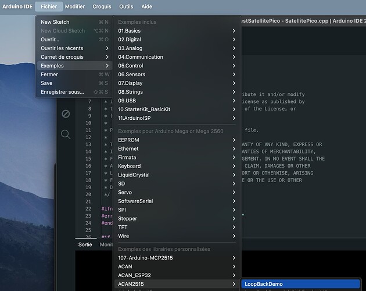Choose Ouvrir... menu entry

pos(74,40)
